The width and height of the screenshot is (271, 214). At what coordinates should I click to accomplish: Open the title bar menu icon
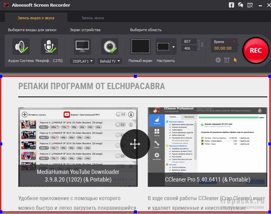coord(250,5)
